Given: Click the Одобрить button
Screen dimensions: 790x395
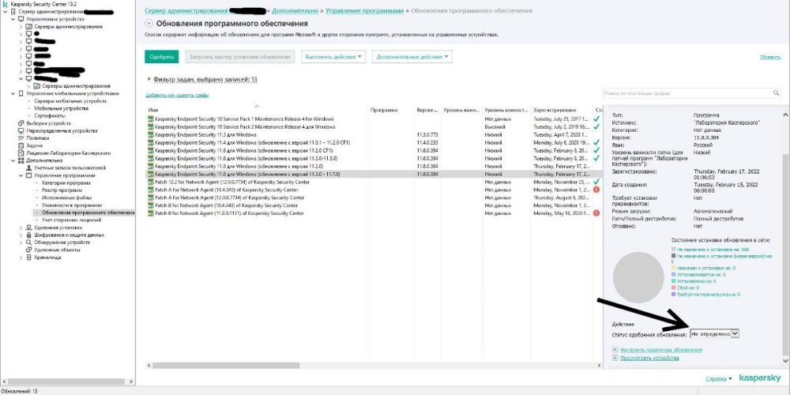Looking at the screenshot, I should [x=161, y=57].
